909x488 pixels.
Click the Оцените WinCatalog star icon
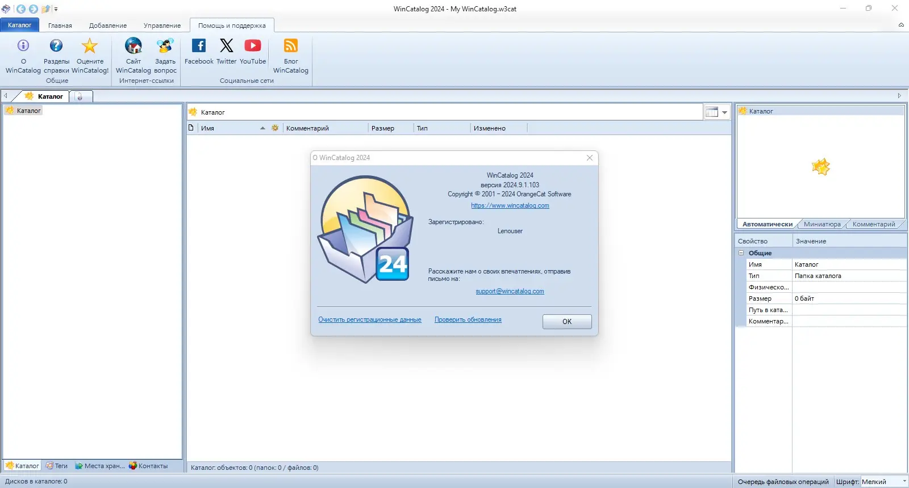(90, 46)
